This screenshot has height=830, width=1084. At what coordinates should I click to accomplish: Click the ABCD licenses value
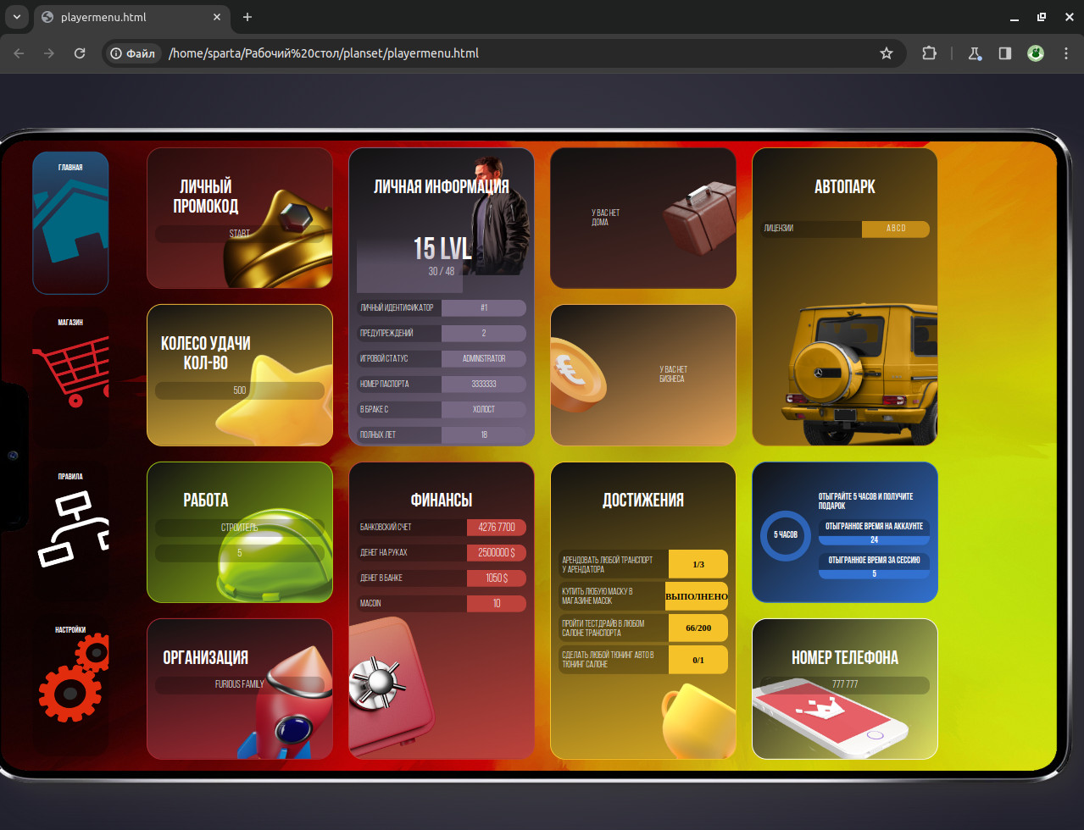pos(896,229)
